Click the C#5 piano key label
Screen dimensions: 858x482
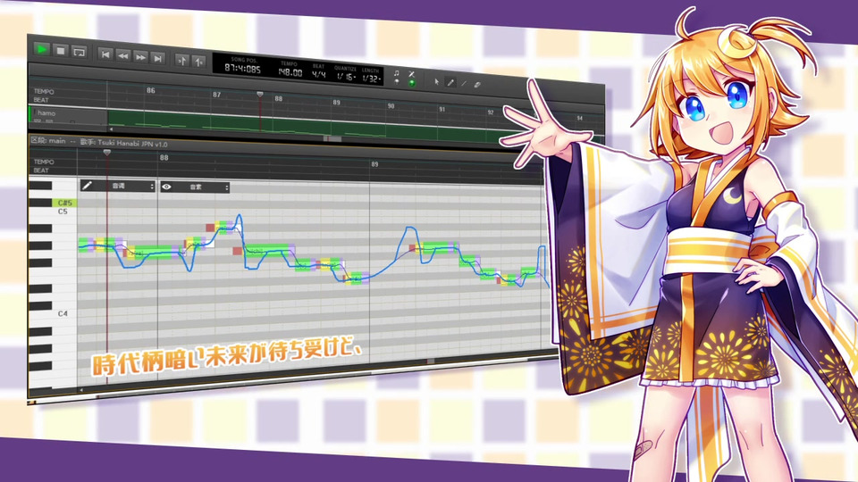[x=64, y=203]
